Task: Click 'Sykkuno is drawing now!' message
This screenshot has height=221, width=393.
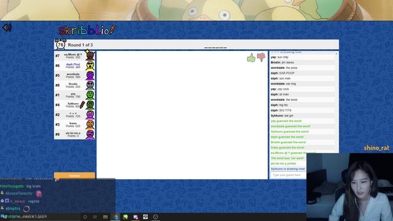Action: coord(288,169)
